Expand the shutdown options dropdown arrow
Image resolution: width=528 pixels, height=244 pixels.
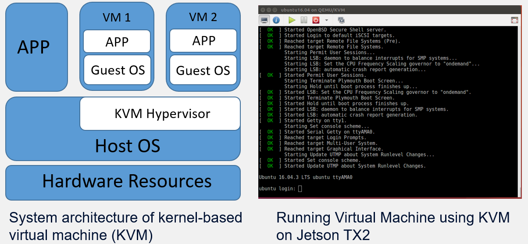tap(326, 21)
